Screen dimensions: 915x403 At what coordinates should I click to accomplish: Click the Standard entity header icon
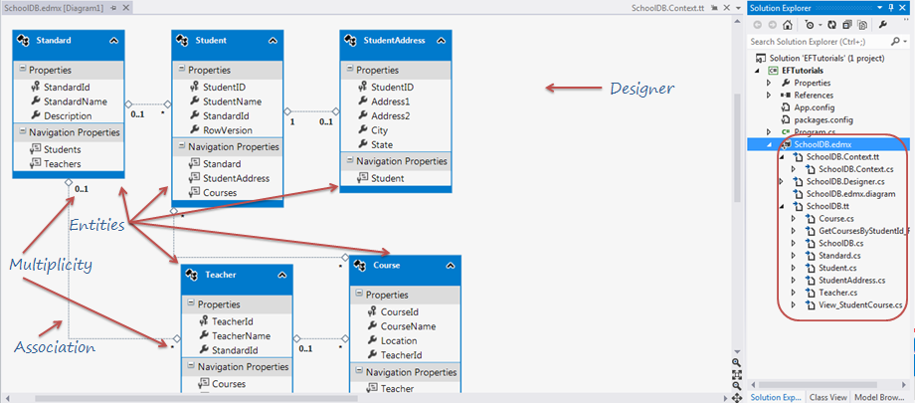24,40
